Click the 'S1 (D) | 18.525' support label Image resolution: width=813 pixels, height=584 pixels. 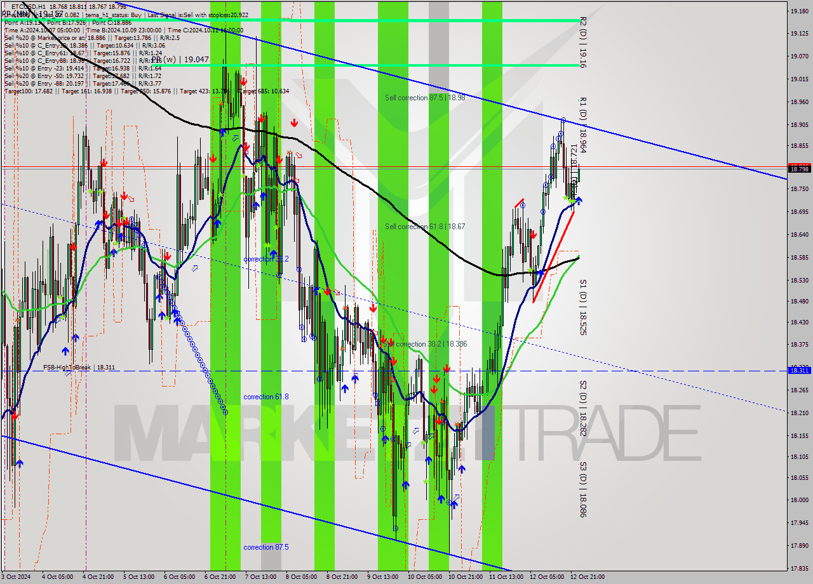coord(582,307)
